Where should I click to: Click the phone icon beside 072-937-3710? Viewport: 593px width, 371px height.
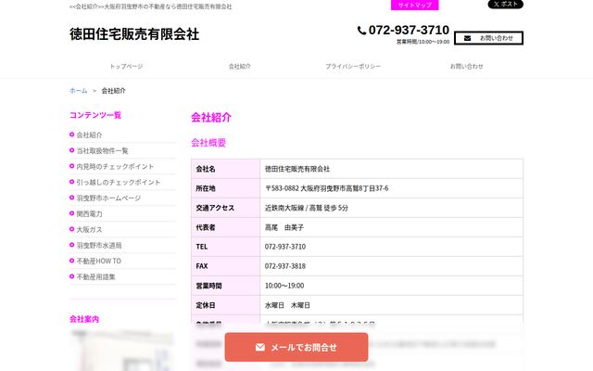361,31
